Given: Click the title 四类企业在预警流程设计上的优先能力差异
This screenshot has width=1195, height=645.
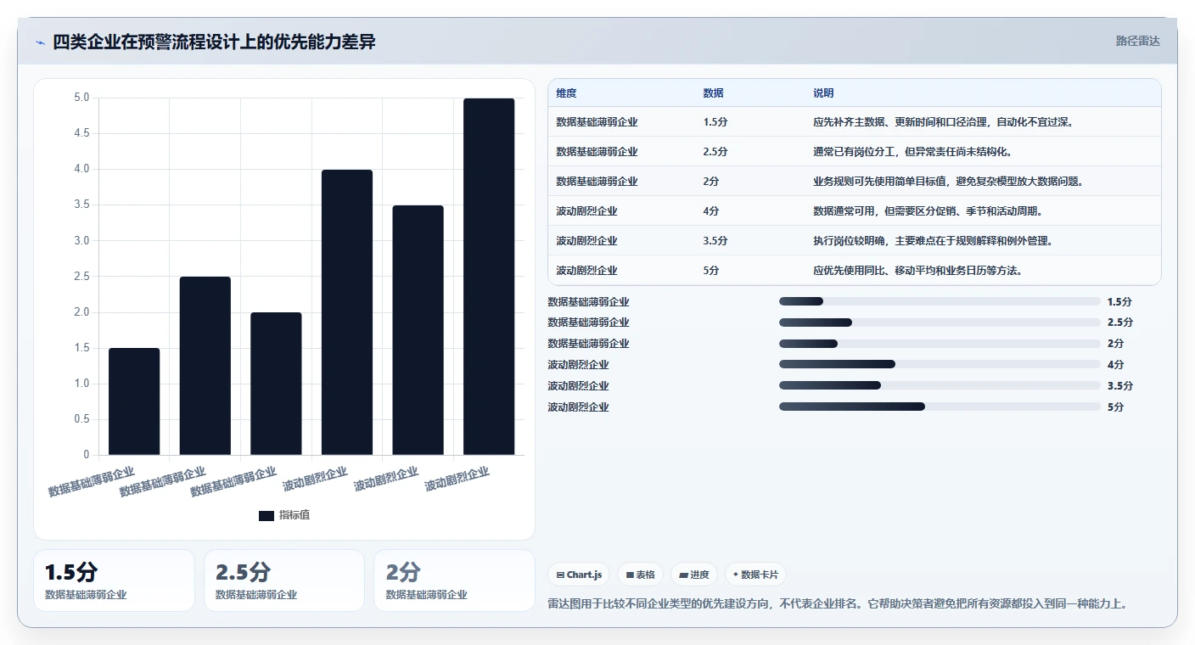Looking at the screenshot, I should 215,42.
